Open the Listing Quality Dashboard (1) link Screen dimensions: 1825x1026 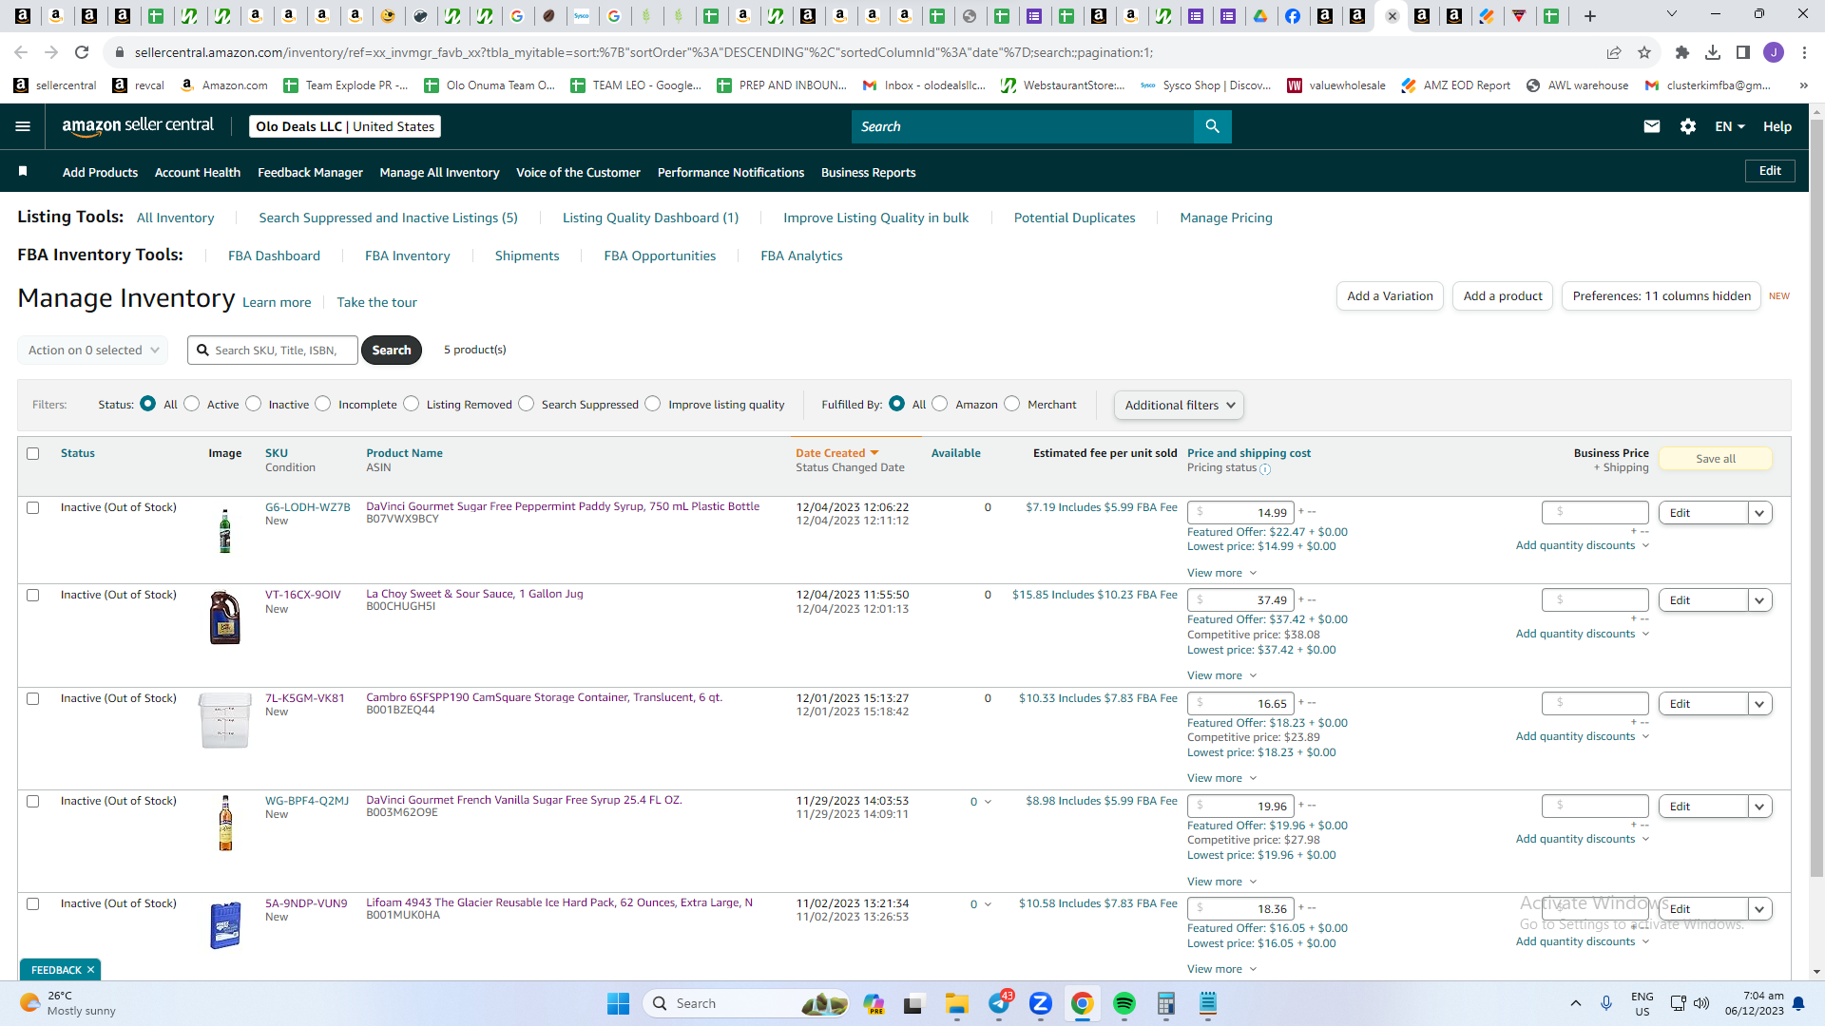click(x=650, y=218)
